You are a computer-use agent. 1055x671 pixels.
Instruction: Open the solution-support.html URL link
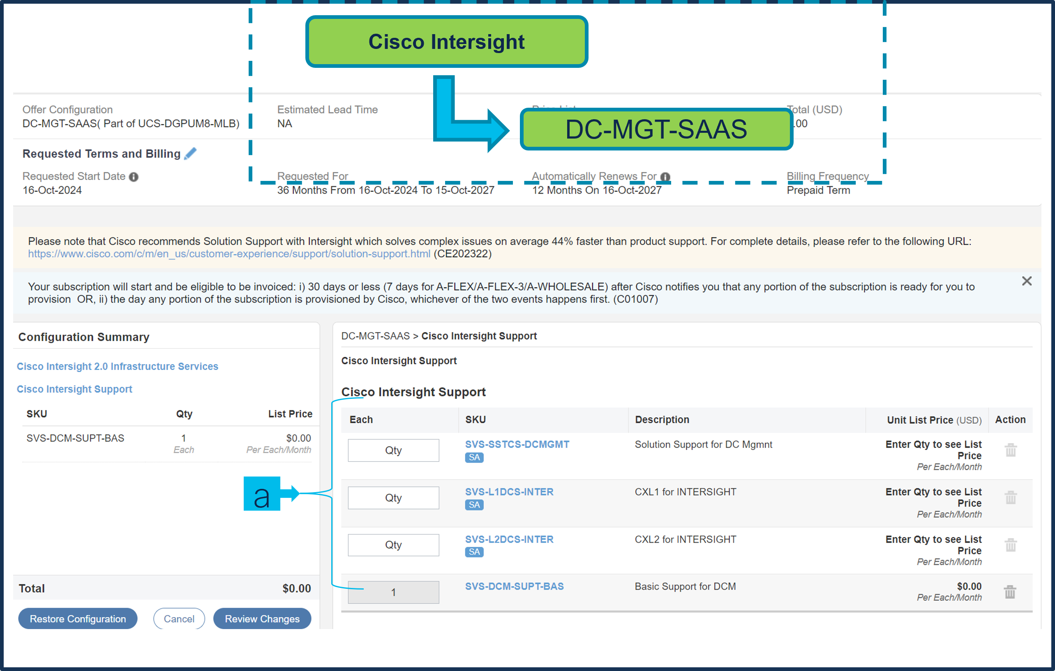click(229, 254)
